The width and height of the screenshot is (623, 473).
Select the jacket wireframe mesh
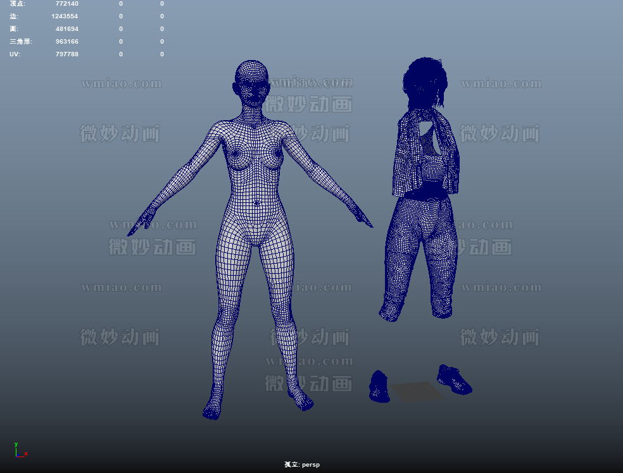425,155
